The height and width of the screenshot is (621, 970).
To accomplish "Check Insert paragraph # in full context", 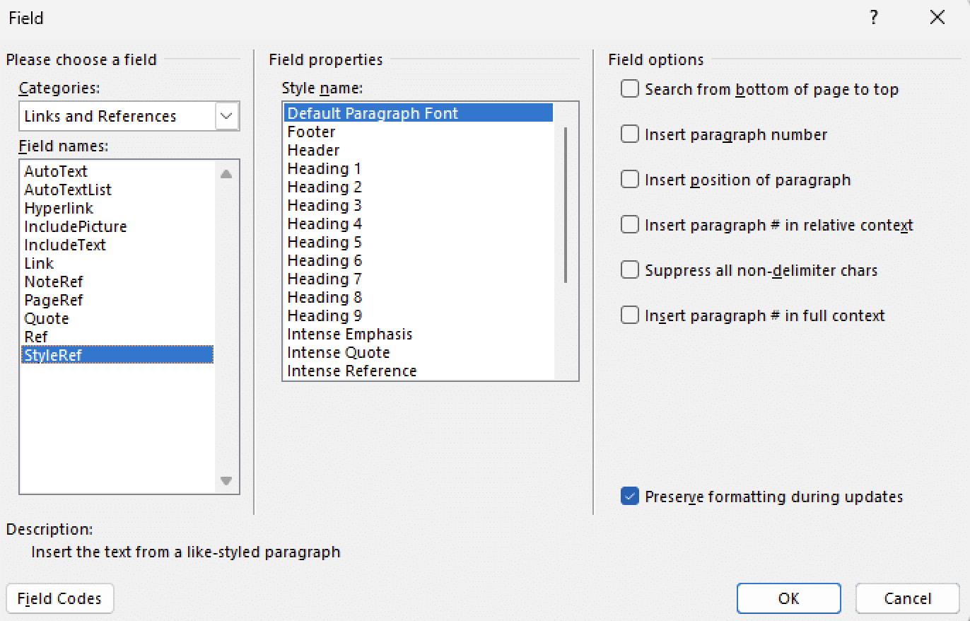I will (629, 315).
